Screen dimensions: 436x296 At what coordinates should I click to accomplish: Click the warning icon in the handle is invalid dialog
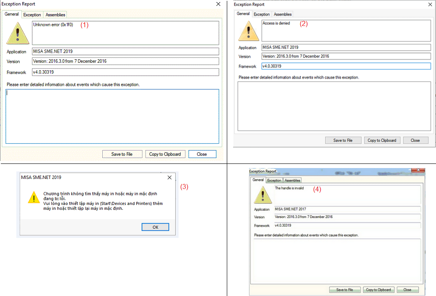click(x=263, y=195)
